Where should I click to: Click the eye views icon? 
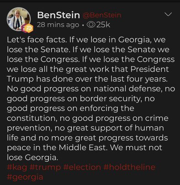pyautogui.click(x=91, y=25)
